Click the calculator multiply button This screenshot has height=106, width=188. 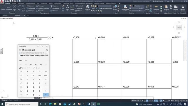click(46, 83)
